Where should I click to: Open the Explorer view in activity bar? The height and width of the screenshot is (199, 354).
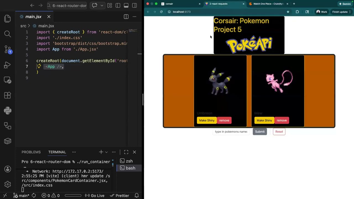(x=7, y=19)
